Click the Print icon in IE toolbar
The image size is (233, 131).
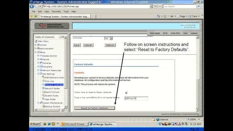171,16
